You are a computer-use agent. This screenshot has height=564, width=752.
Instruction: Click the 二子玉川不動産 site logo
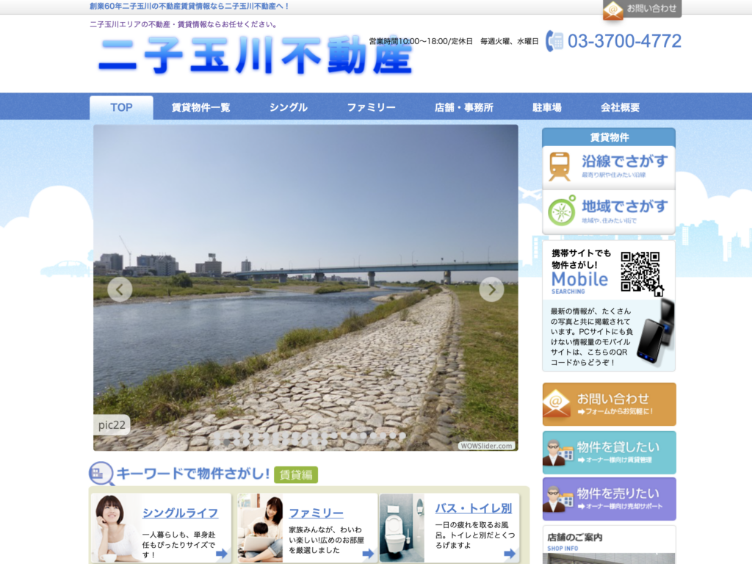pos(256,56)
